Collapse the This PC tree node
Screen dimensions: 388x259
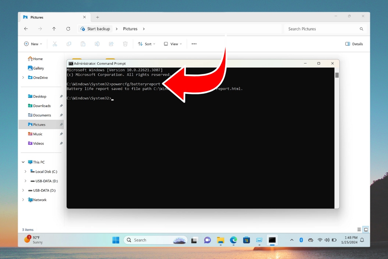click(x=23, y=162)
